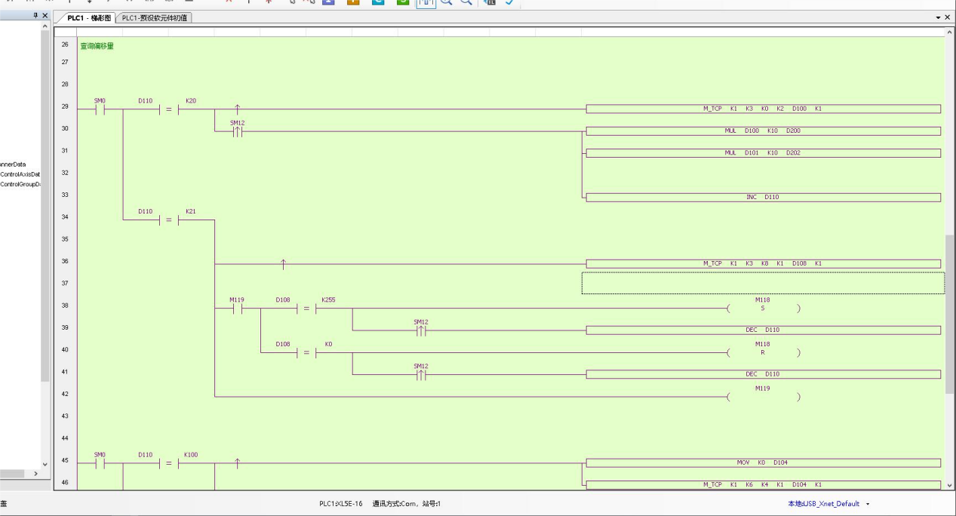Open the document tab list dropdown arrow
Viewport: 956px width, 516px height.
point(939,17)
